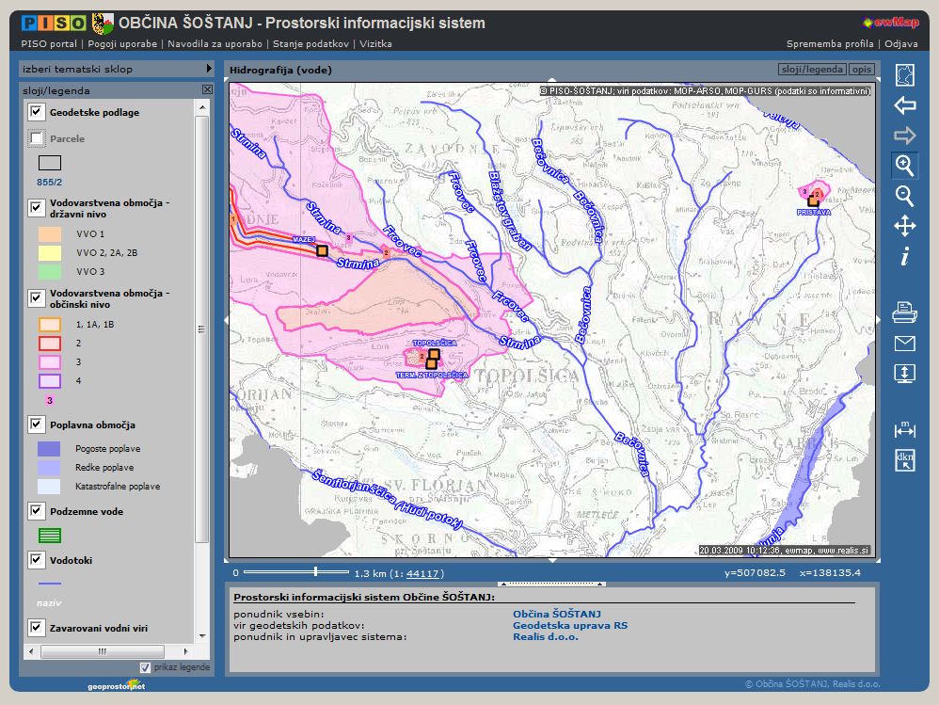This screenshot has height=705, width=939.
Task: Select the zoom out magnifier tool
Action: pos(904,196)
